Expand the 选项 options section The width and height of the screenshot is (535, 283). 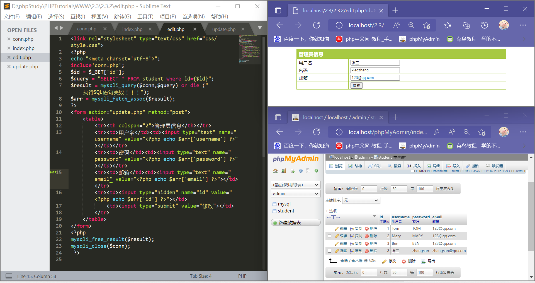[x=331, y=211]
